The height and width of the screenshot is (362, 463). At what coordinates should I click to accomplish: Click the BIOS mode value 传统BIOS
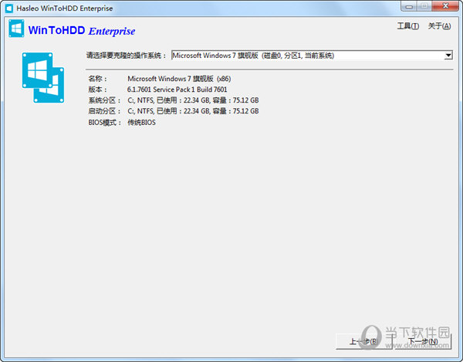pos(141,122)
